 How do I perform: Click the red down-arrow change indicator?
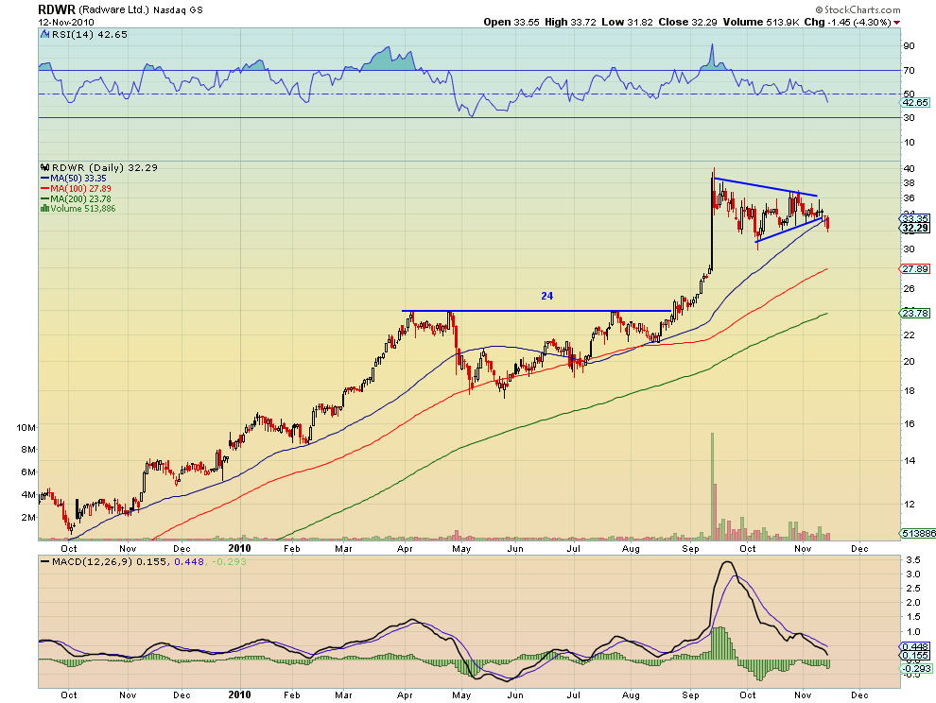(x=896, y=22)
